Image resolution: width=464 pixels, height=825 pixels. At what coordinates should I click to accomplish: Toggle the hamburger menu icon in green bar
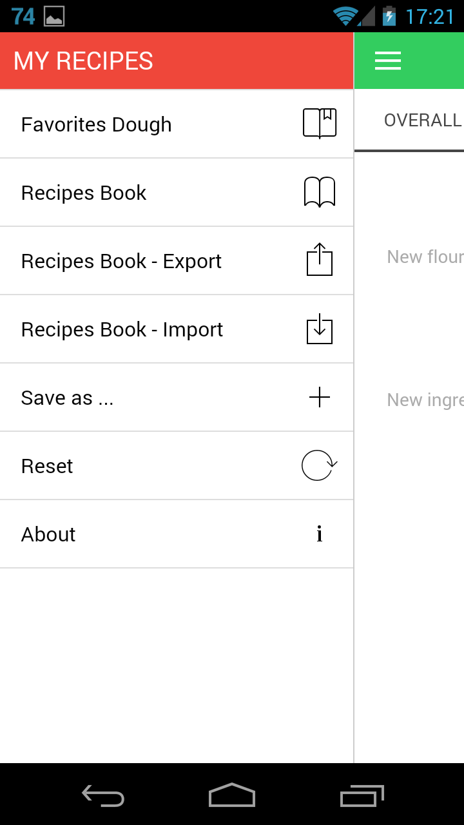[388, 61]
